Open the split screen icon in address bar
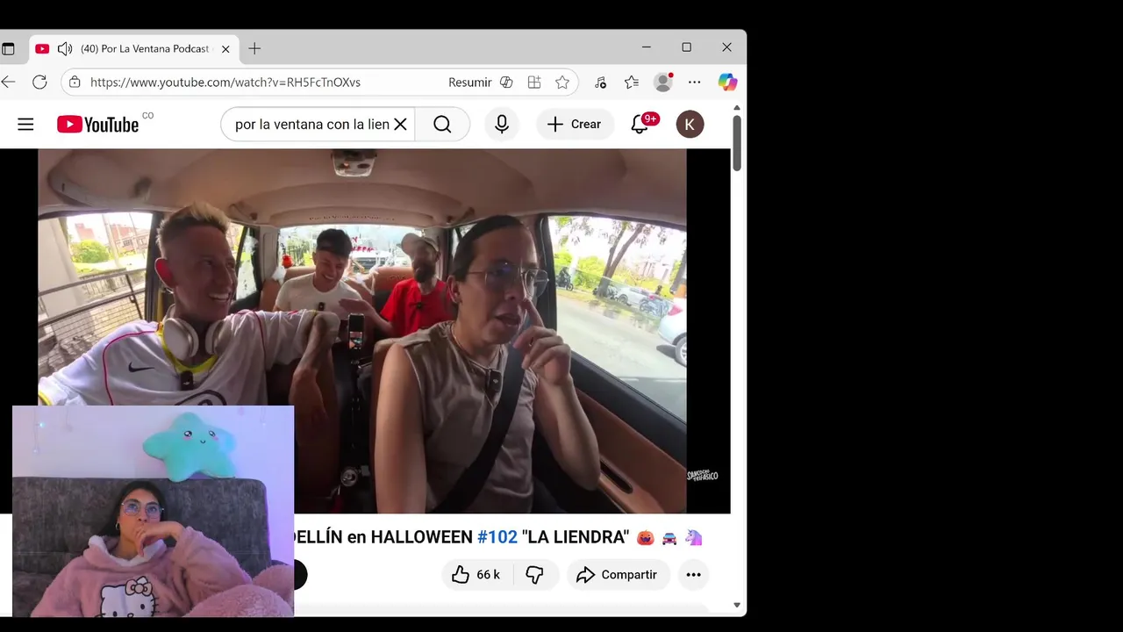This screenshot has height=632, width=1123. [534, 82]
